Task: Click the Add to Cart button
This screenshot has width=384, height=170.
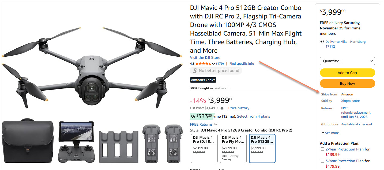Action: [x=347, y=73]
